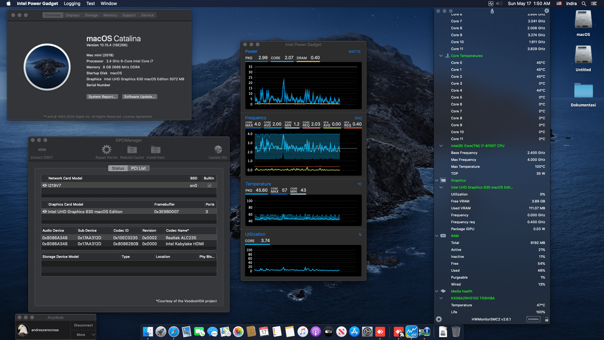Open the Trash in the Dock

click(456, 331)
